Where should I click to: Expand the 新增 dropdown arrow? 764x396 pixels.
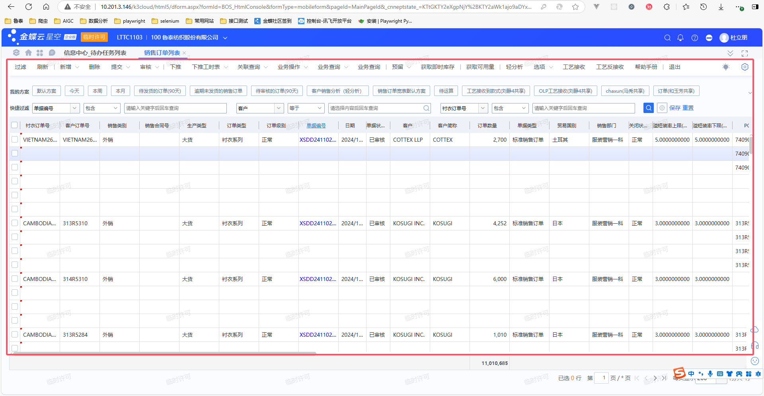click(77, 67)
